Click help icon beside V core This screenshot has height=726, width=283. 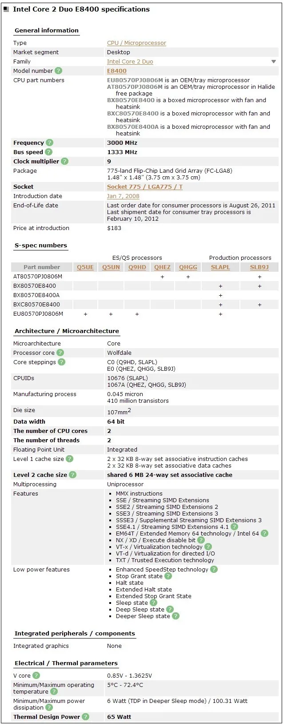(36, 675)
